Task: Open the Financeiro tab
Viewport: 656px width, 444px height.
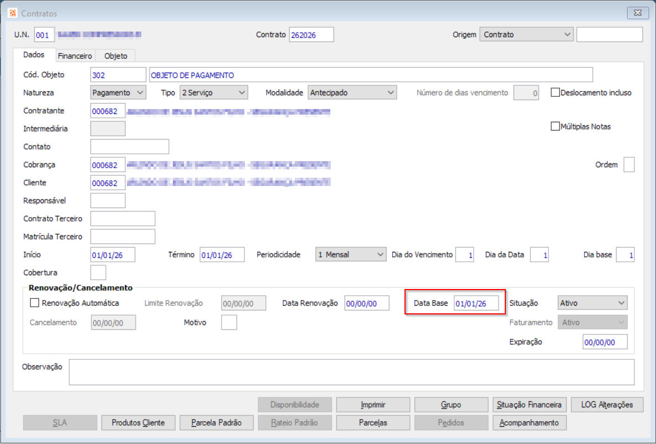Action: click(x=75, y=55)
